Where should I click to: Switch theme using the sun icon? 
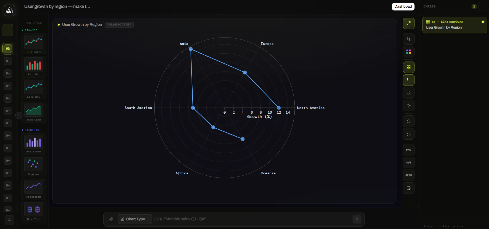(x=409, y=105)
